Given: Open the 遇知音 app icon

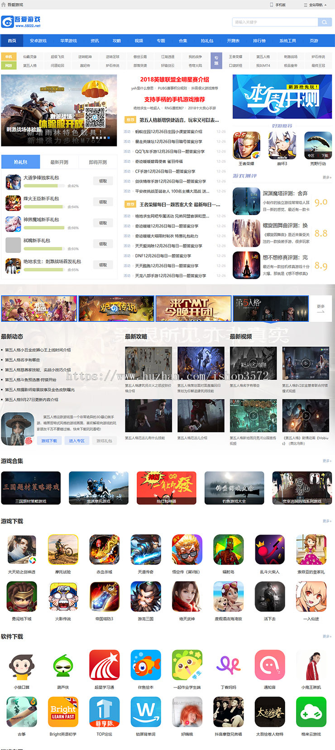Looking at the screenshot, I should pos(270,665).
